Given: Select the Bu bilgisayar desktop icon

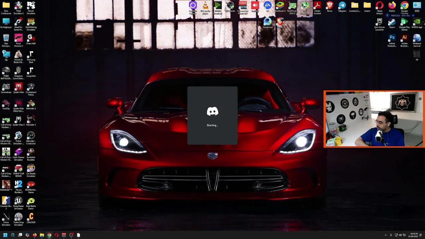Looking at the screenshot, I should [x=6, y=23].
